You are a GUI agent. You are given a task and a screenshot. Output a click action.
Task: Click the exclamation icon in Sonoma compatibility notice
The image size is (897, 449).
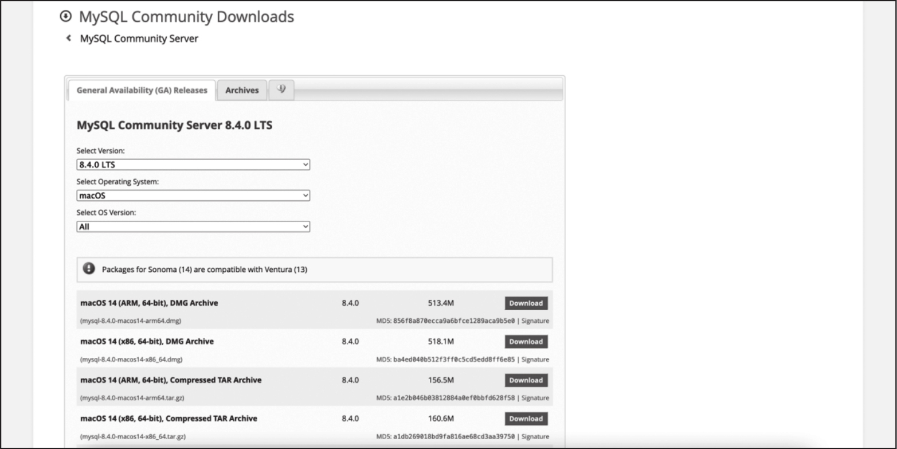pyautogui.click(x=89, y=269)
